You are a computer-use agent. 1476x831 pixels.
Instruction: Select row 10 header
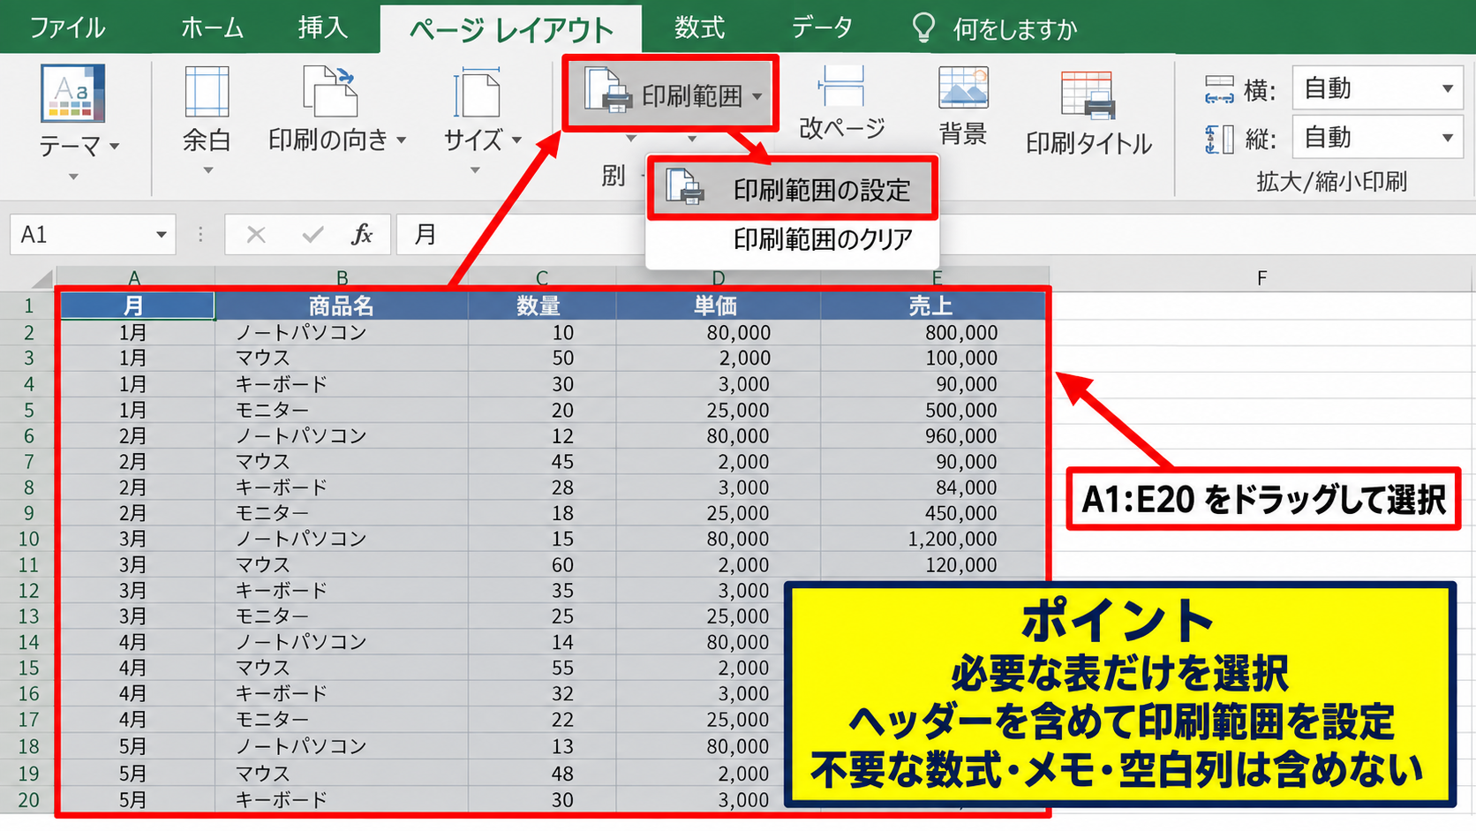tap(28, 539)
